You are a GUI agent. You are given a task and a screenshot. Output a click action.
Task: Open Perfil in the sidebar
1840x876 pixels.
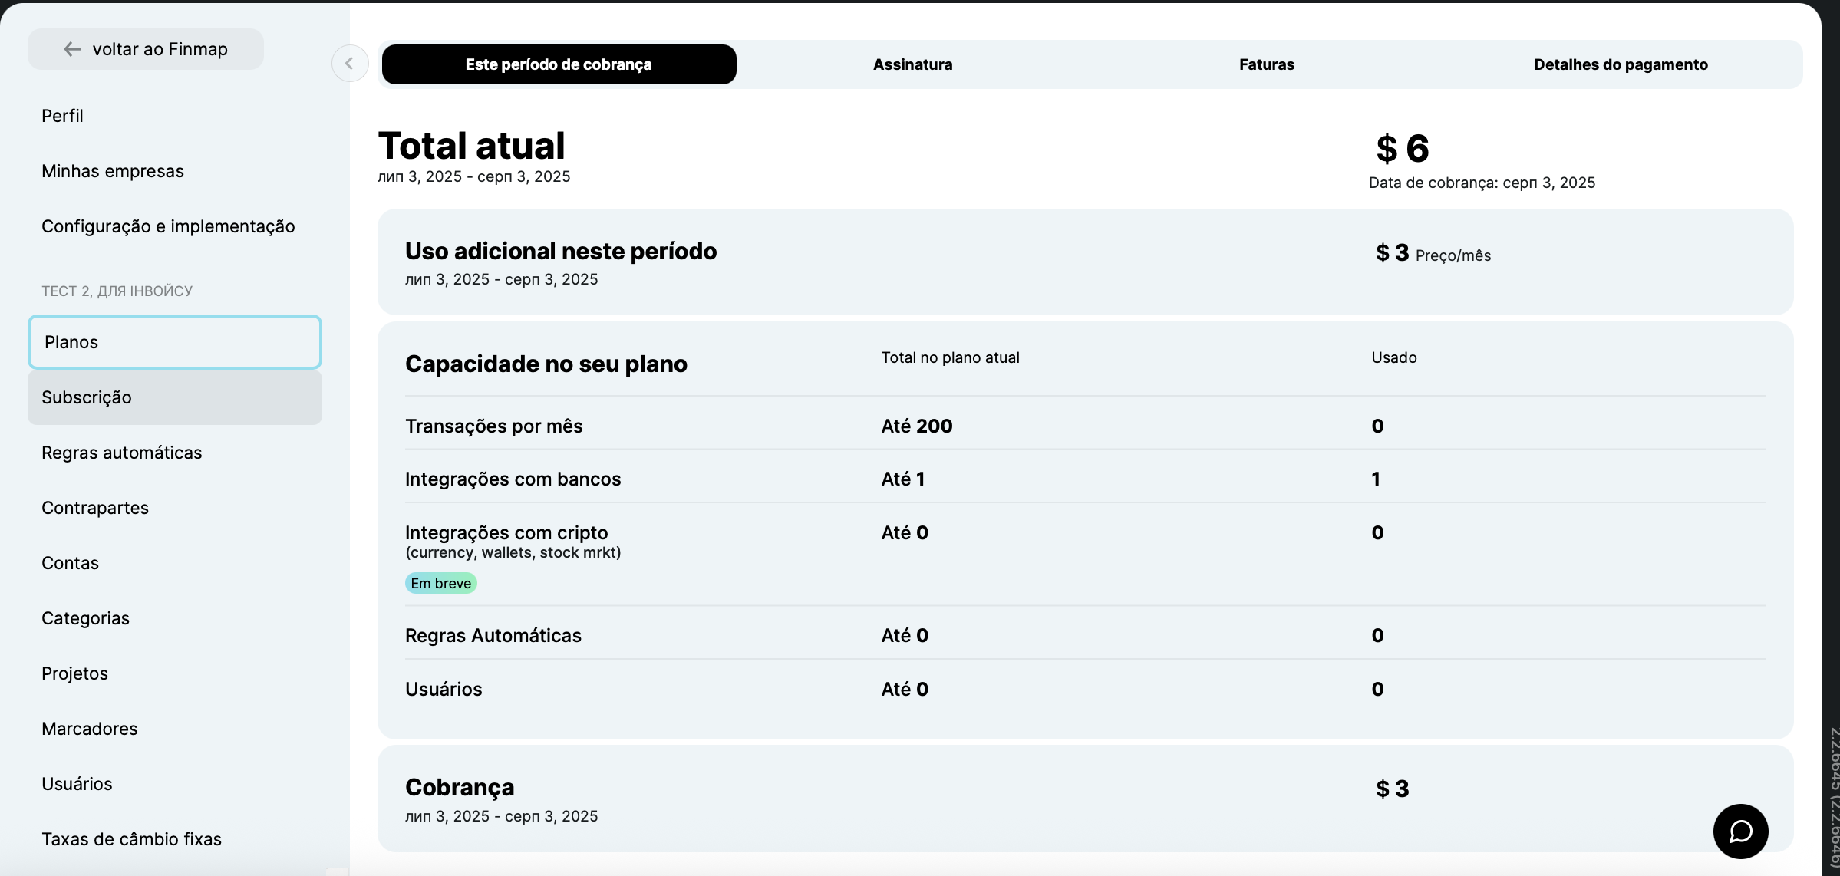pyautogui.click(x=63, y=116)
